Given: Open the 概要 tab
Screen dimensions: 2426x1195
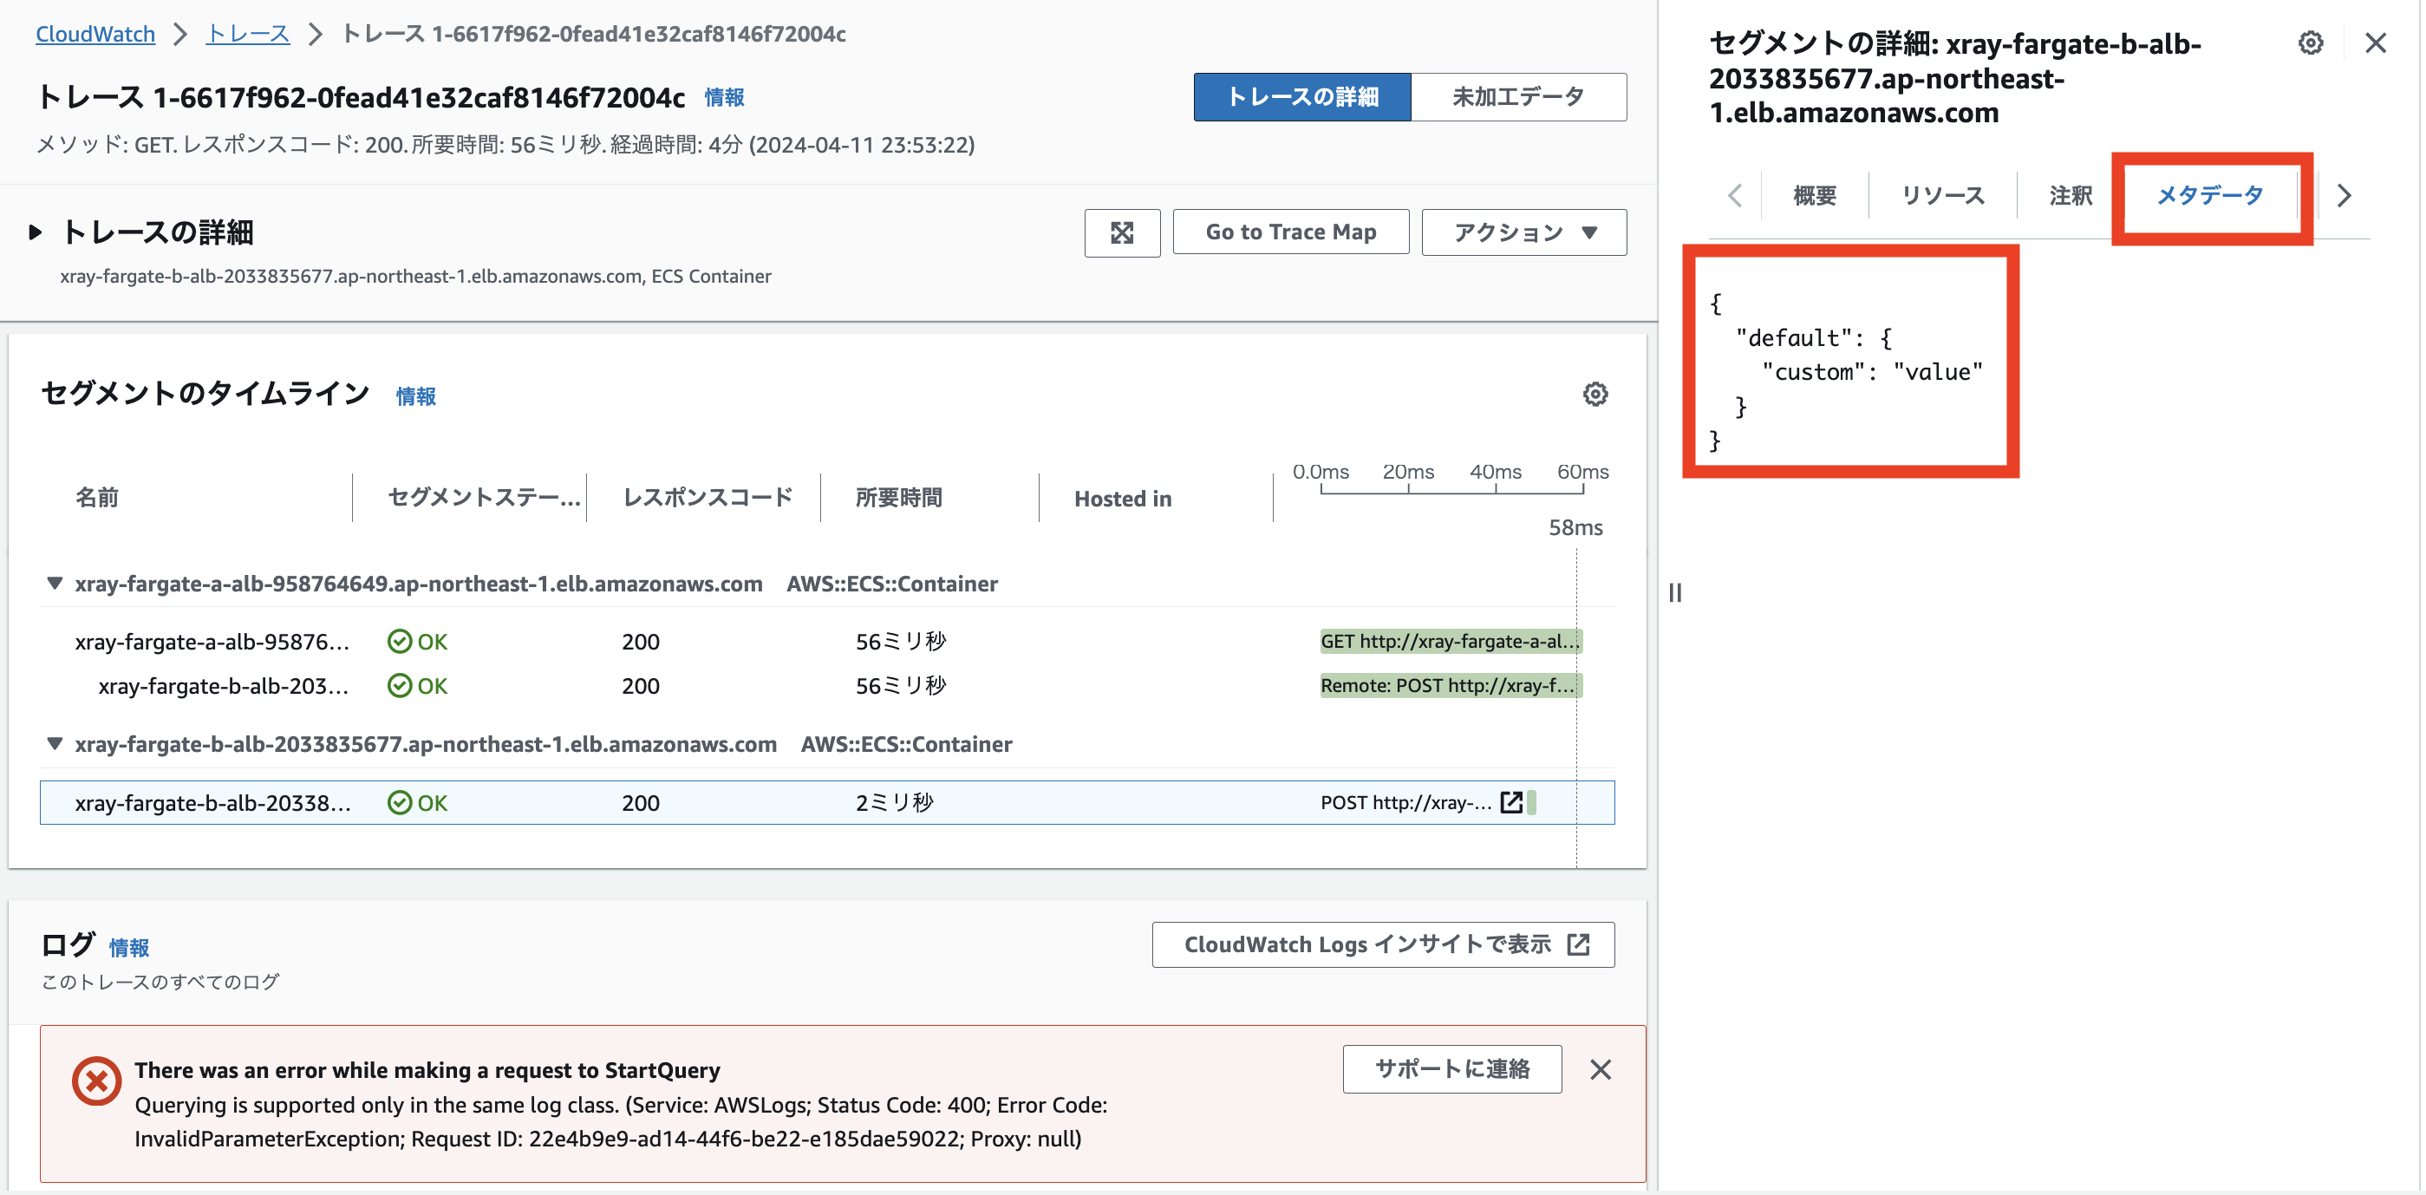Looking at the screenshot, I should 1814,195.
